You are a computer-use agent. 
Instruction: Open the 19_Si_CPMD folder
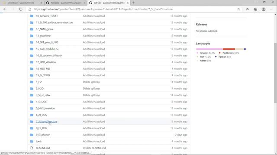pyautogui.click(x=43, y=75)
